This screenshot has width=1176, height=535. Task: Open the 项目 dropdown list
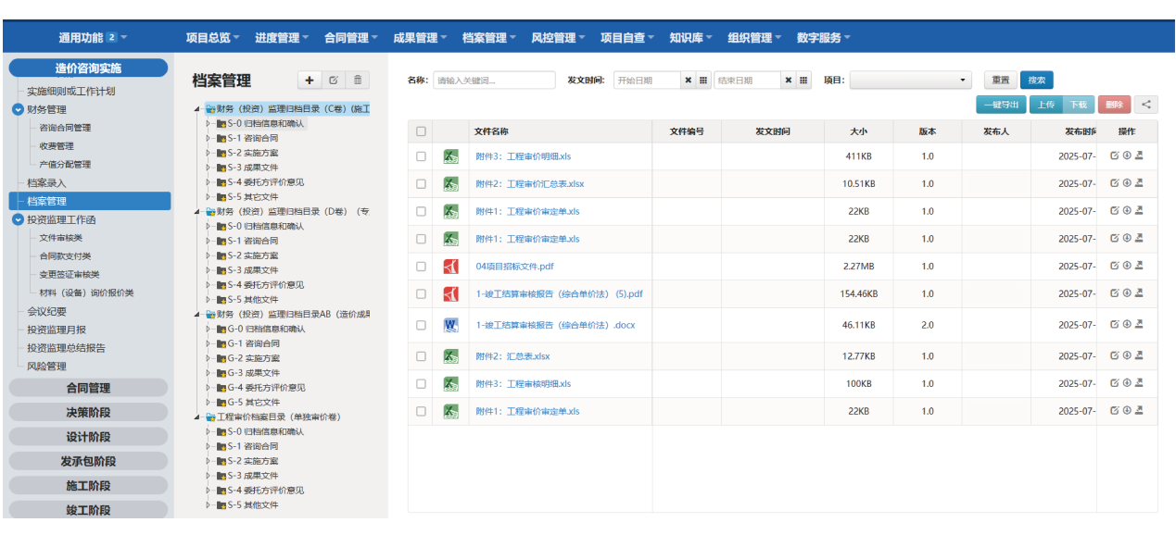[x=910, y=81]
